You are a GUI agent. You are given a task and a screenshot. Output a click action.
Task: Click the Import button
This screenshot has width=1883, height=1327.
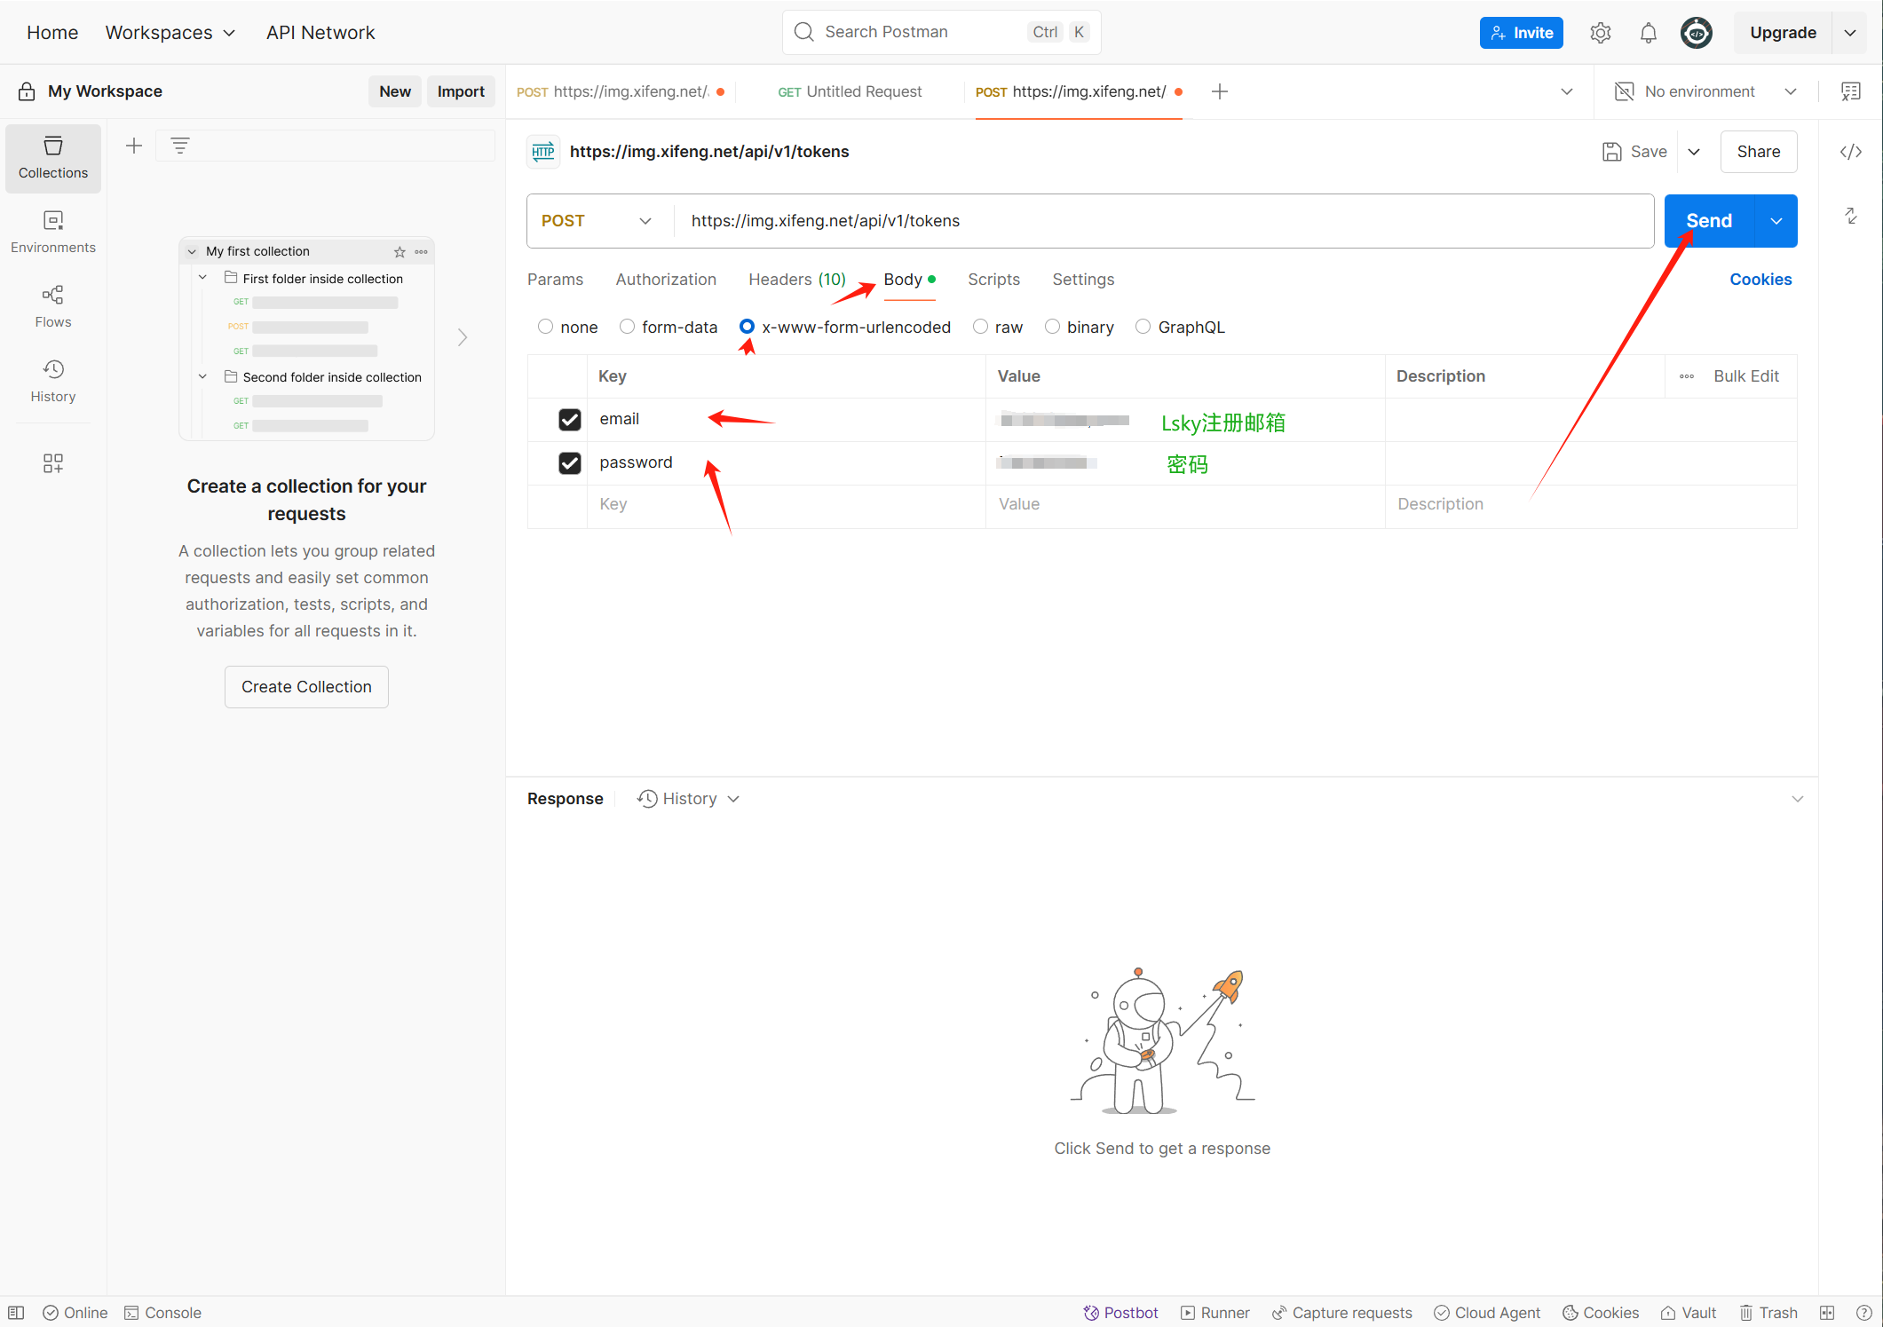click(x=461, y=91)
